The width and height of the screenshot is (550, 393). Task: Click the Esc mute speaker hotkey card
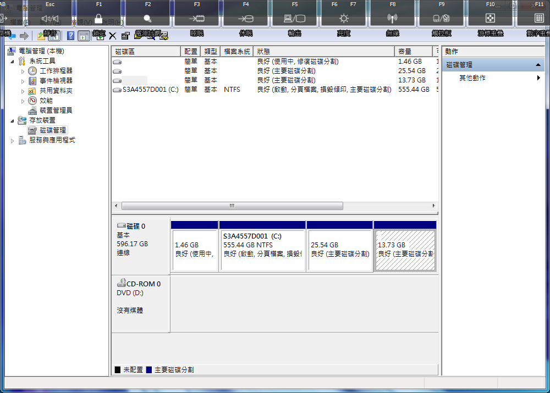[50, 14]
